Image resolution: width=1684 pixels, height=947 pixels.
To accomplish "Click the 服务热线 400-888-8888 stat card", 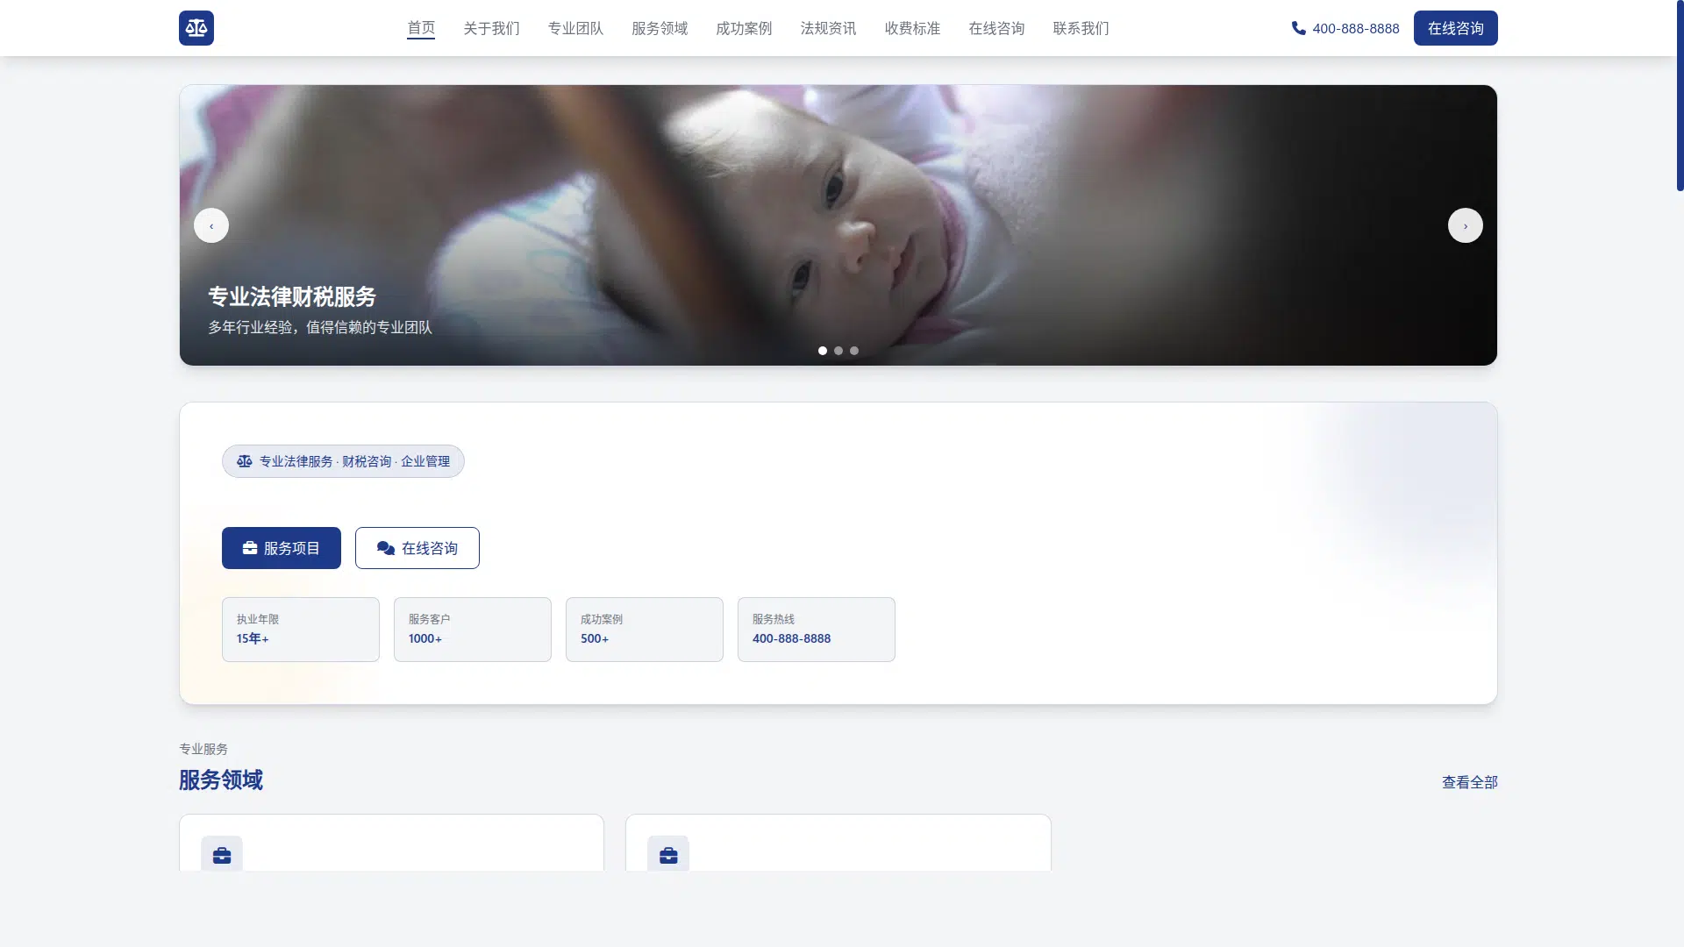I will click(x=816, y=630).
